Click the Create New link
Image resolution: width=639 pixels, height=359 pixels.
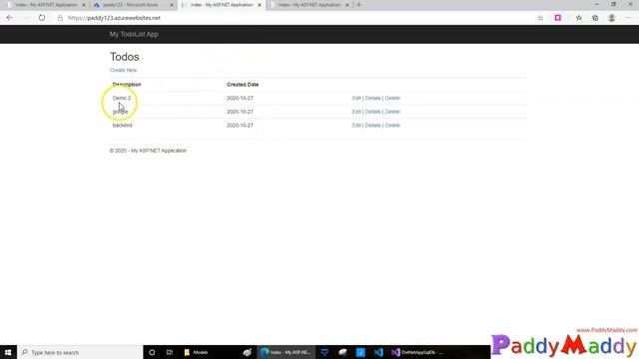pos(123,70)
